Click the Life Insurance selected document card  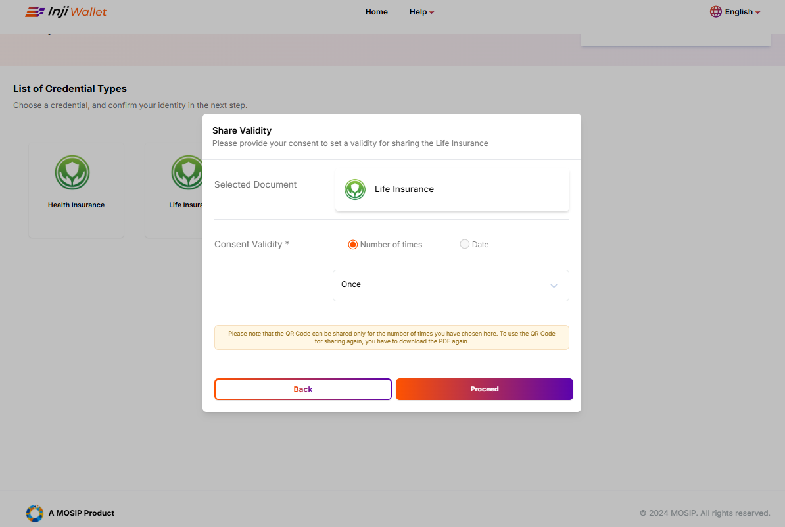(452, 189)
